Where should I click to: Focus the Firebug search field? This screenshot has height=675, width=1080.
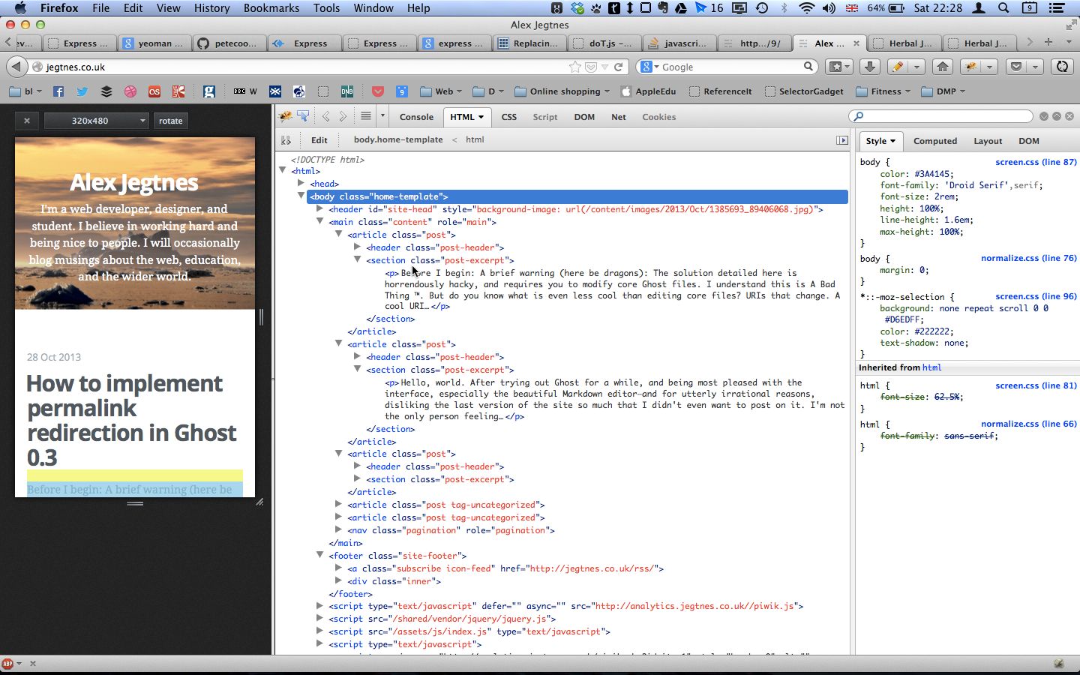pyautogui.click(x=940, y=116)
